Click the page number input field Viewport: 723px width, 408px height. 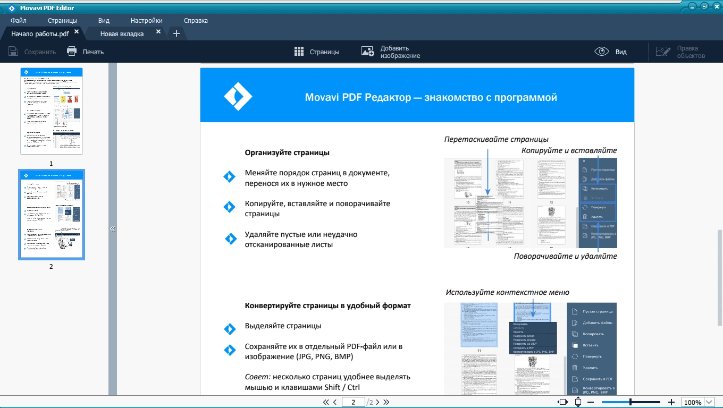click(x=354, y=402)
